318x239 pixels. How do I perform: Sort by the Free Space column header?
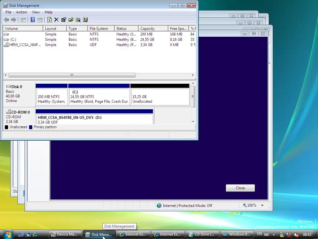click(x=178, y=28)
